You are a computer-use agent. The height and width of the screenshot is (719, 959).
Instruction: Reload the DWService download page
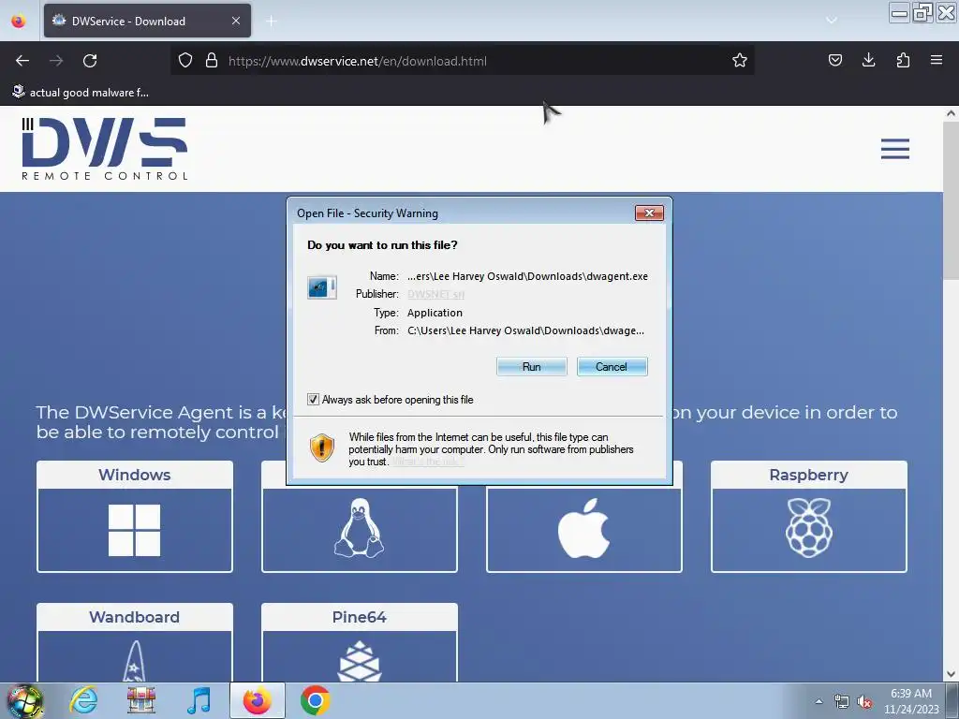tap(90, 61)
